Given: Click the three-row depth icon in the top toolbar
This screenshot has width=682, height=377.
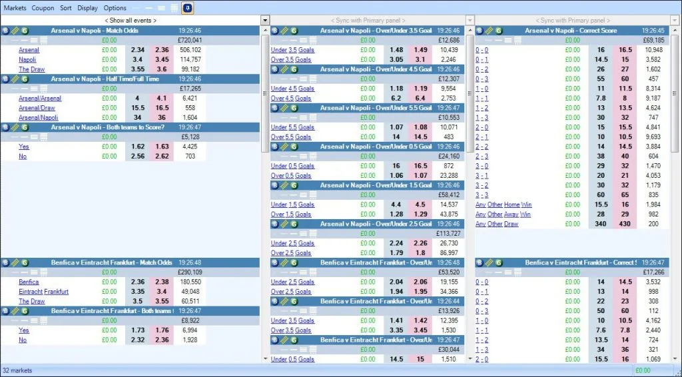Looking at the screenshot, I should (x=161, y=8).
